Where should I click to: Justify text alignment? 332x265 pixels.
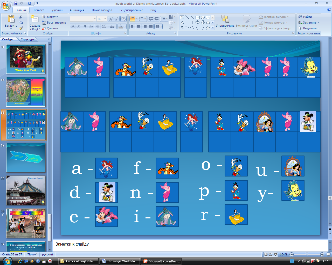pyautogui.click(x=151, y=26)
